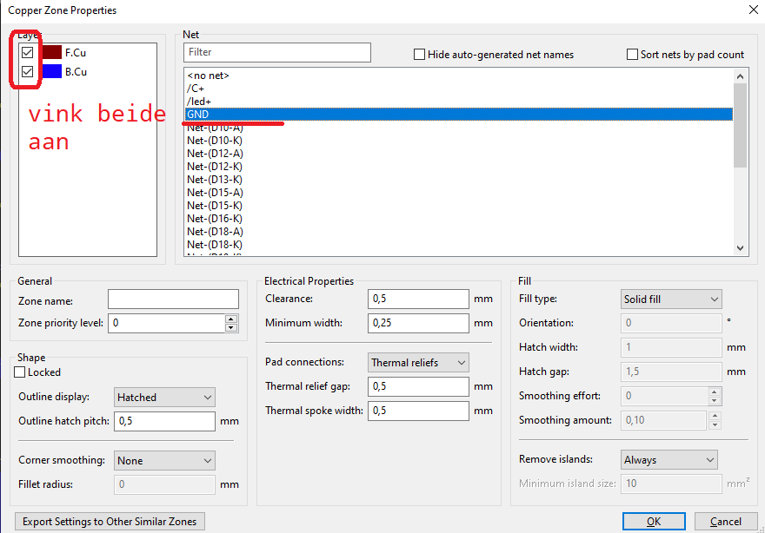This screenshot has height=533, width=765.
Task: Open the Fill type dropdown
Action: (x=671, y=299)
